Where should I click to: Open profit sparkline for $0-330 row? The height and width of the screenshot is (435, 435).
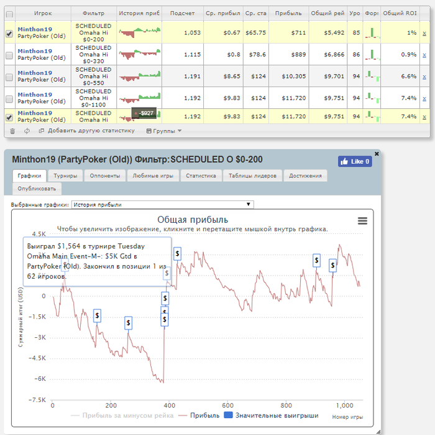pos(140,54)
